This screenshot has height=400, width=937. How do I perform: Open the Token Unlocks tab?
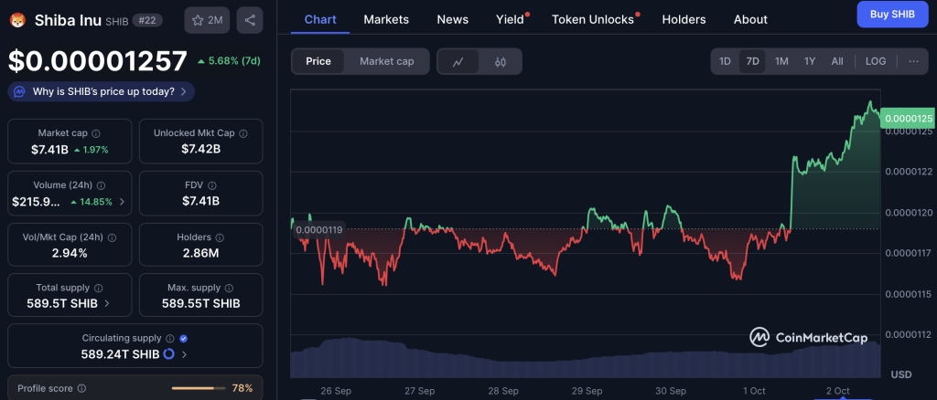point(593,20)
